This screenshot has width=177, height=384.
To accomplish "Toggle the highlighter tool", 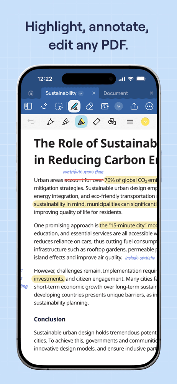I will point(81,121).
